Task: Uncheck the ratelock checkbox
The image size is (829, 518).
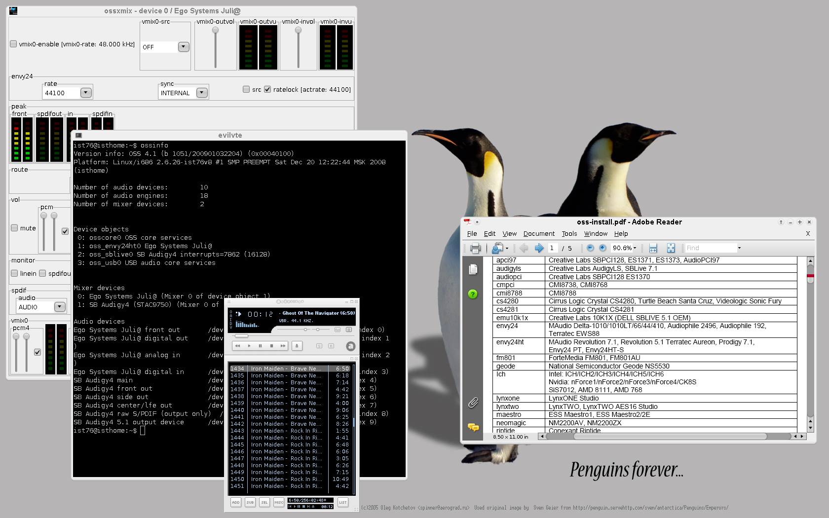Action: point(267,89)
